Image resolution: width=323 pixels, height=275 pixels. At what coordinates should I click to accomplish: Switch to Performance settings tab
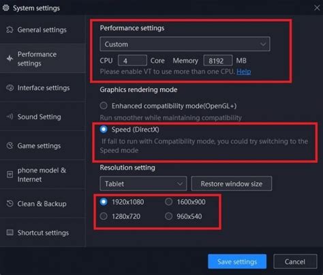click(x=43, y=59)
